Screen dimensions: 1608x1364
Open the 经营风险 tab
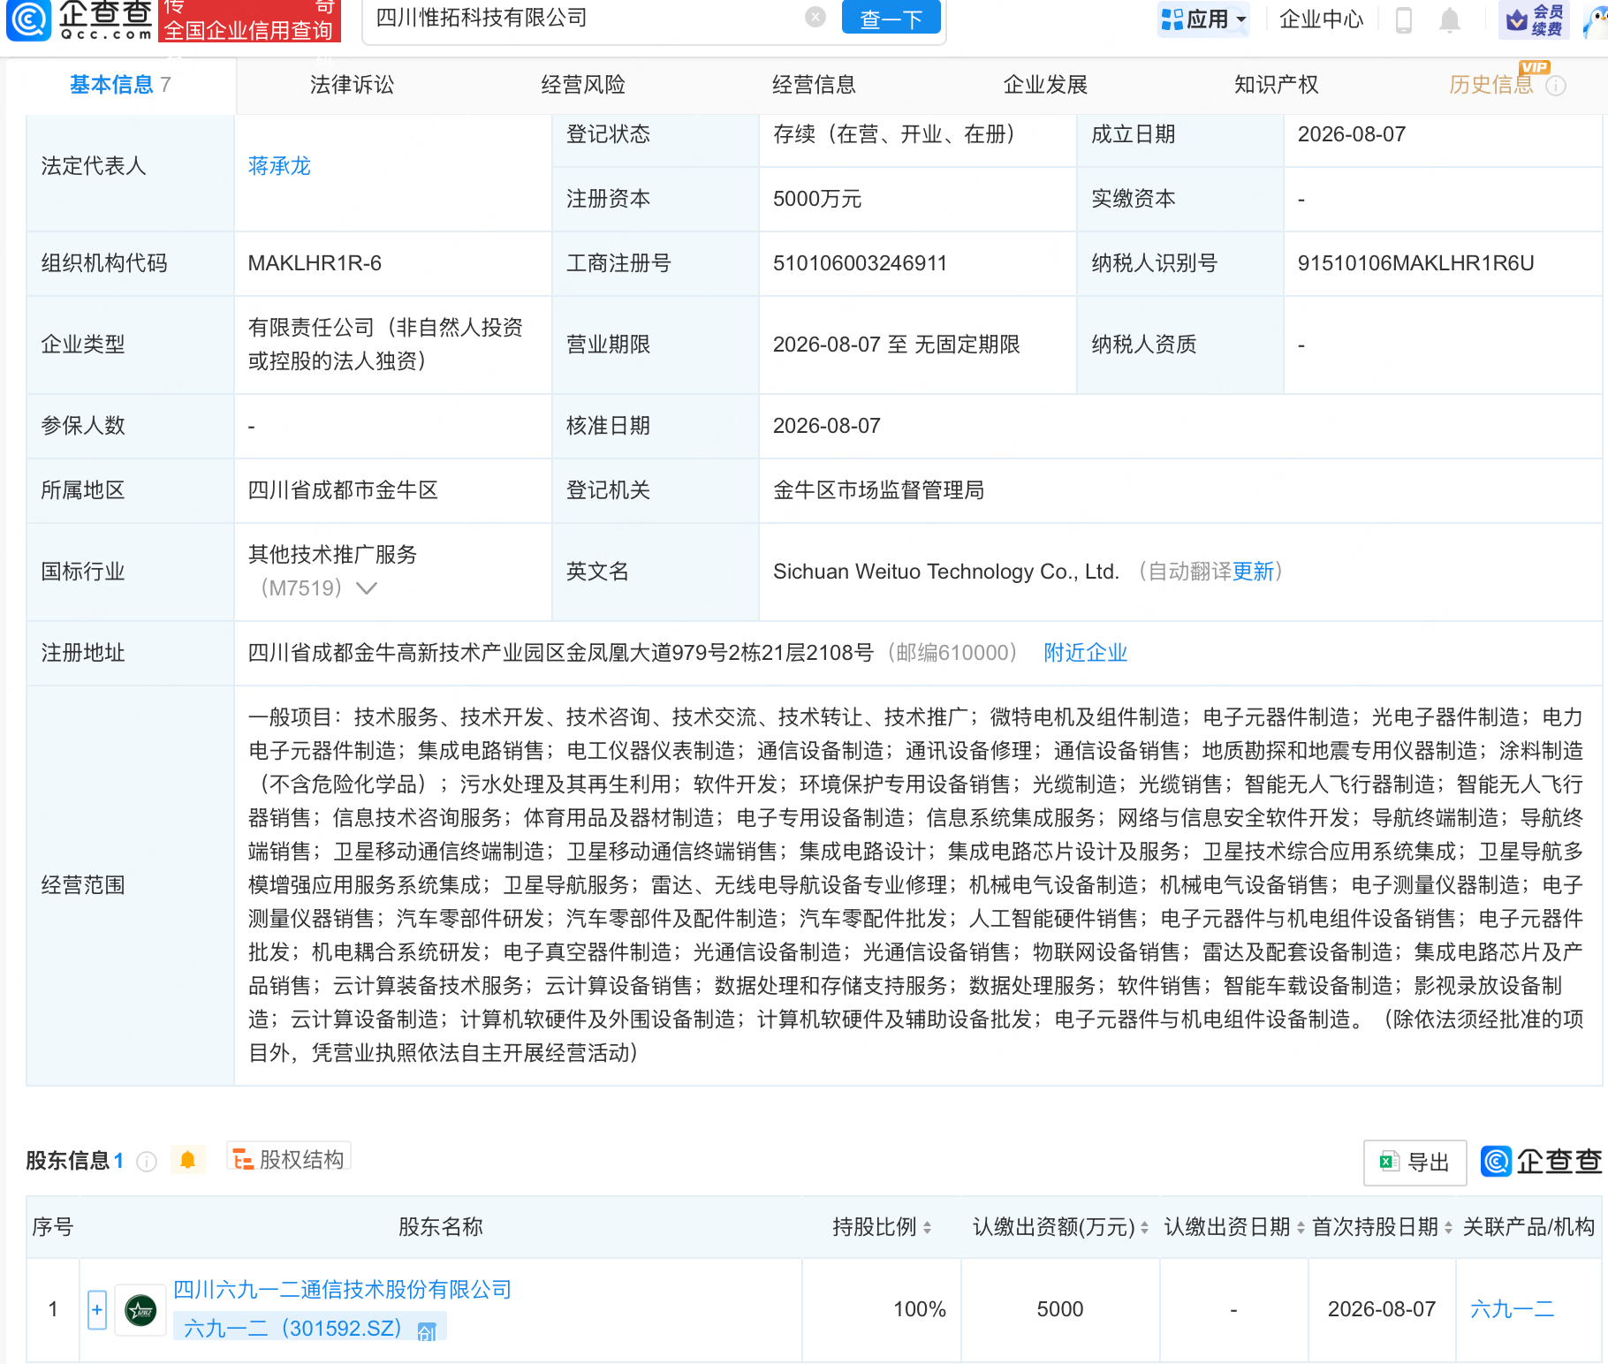[x=583, y=85]
